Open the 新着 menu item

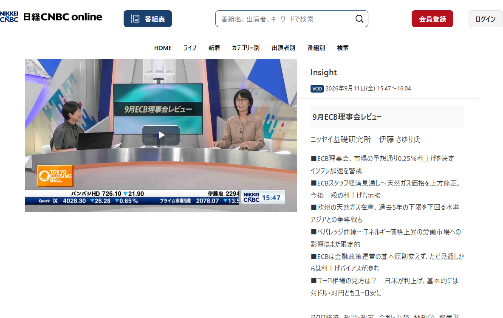click(214, 48)
